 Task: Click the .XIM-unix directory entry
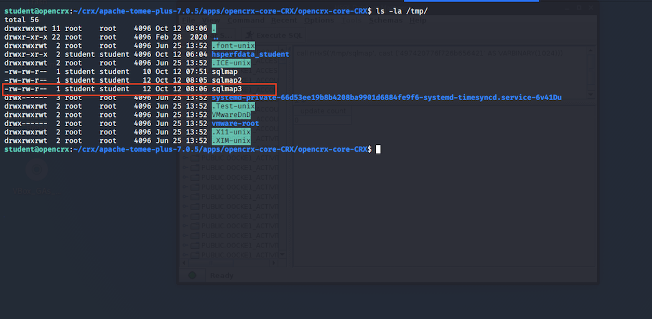pyautogui.click(x=231, y=141)
